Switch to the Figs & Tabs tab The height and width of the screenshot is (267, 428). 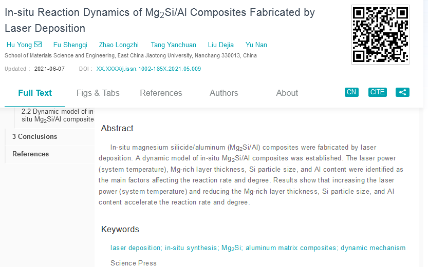point(98,93)
